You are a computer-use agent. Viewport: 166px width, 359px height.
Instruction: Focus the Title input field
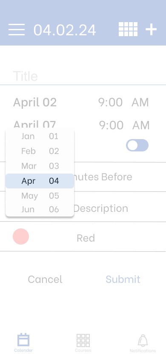coord(83,76)
